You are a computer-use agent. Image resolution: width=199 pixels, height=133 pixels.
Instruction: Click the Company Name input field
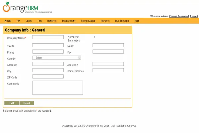[48, 37]
